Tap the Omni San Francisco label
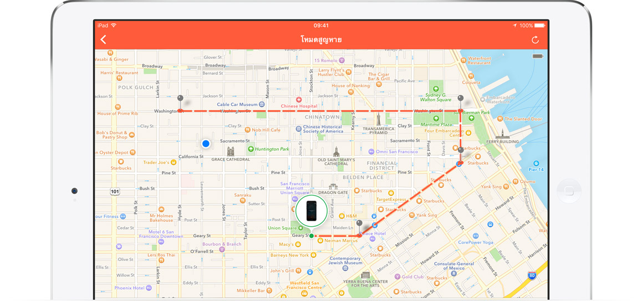The image size is (642, 301). [398, 151]
